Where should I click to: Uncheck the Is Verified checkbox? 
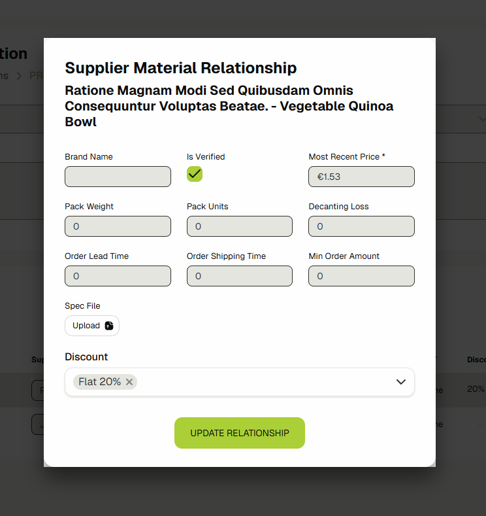(195, 174)
